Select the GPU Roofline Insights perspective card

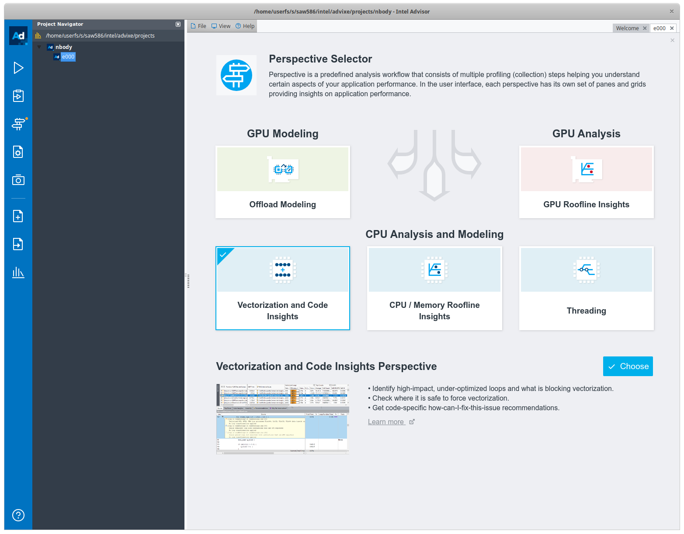(x=587, y=182)
